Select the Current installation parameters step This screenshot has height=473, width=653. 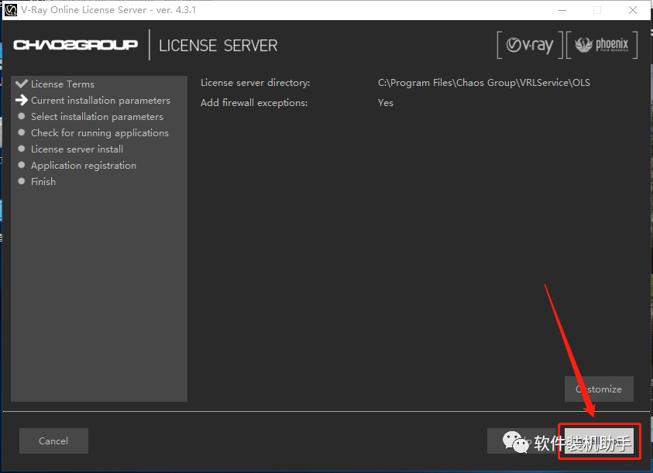click(101, 101)
